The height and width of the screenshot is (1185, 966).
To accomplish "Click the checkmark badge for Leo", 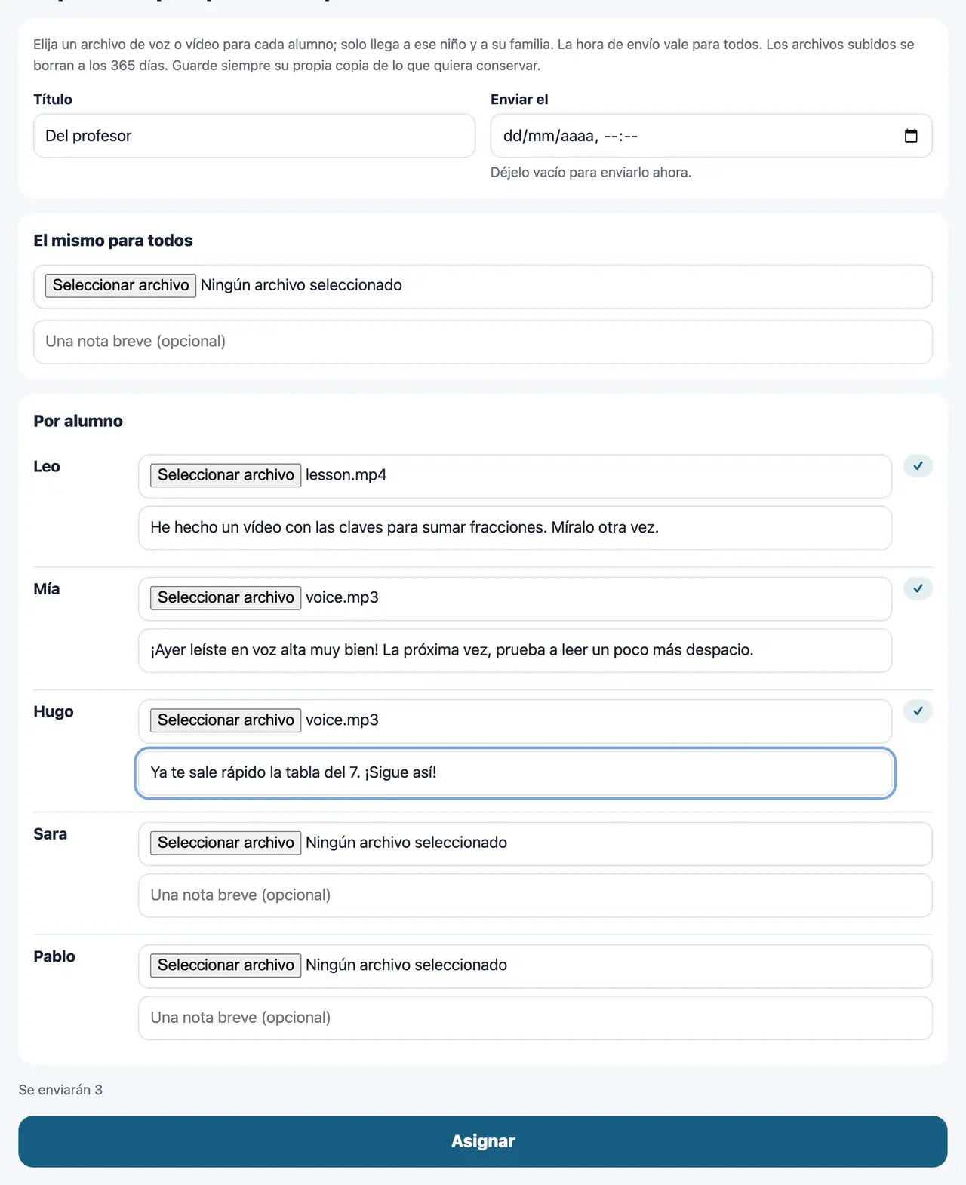I will [x=918, y=466].
